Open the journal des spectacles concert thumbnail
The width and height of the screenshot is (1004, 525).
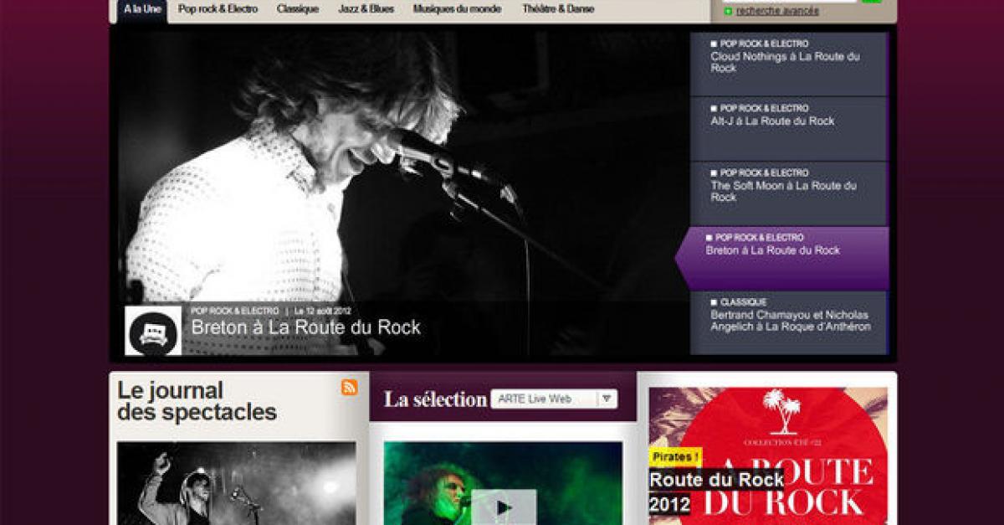tap(237, 483)
